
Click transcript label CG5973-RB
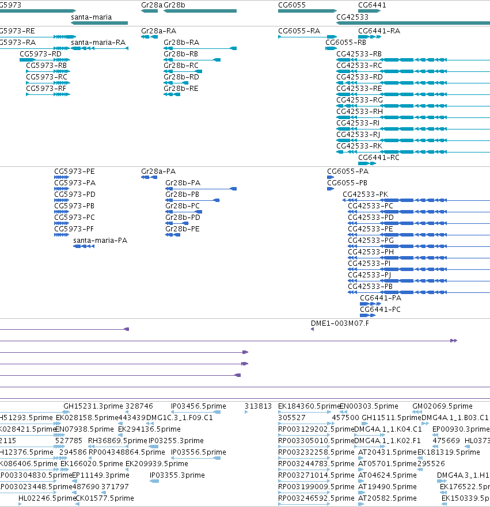pyautogui.click(x=46, y=66)
